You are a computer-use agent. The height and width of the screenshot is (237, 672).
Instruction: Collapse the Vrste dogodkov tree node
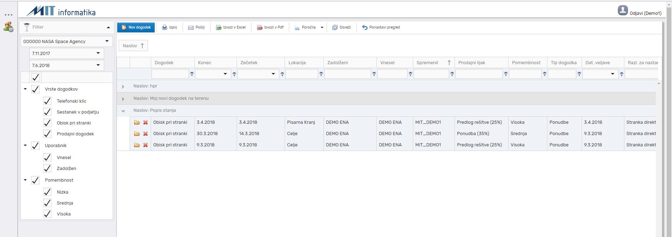point(25,89)
